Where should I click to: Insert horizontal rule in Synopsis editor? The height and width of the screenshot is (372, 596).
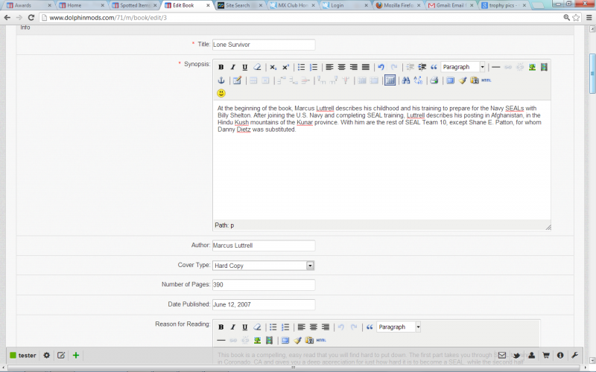tap(495, 67)
